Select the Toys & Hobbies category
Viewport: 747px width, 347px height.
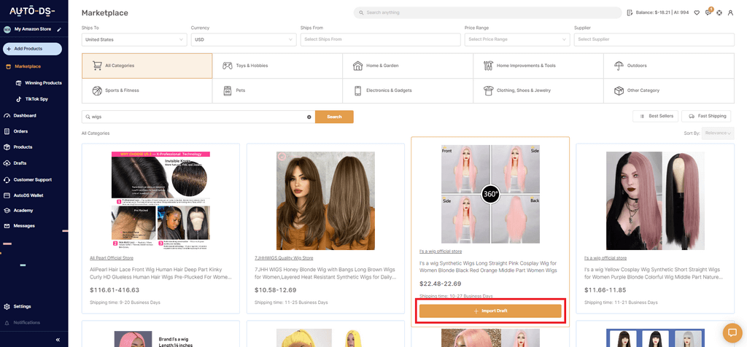pos(277,66)
